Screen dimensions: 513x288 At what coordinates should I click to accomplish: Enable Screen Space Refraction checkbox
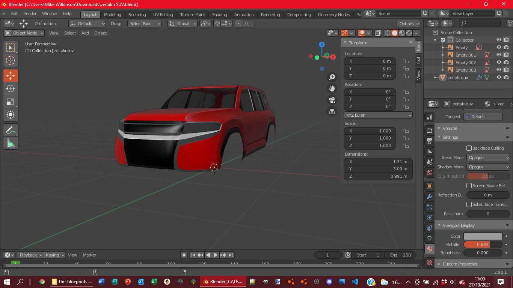coord(469,186)
